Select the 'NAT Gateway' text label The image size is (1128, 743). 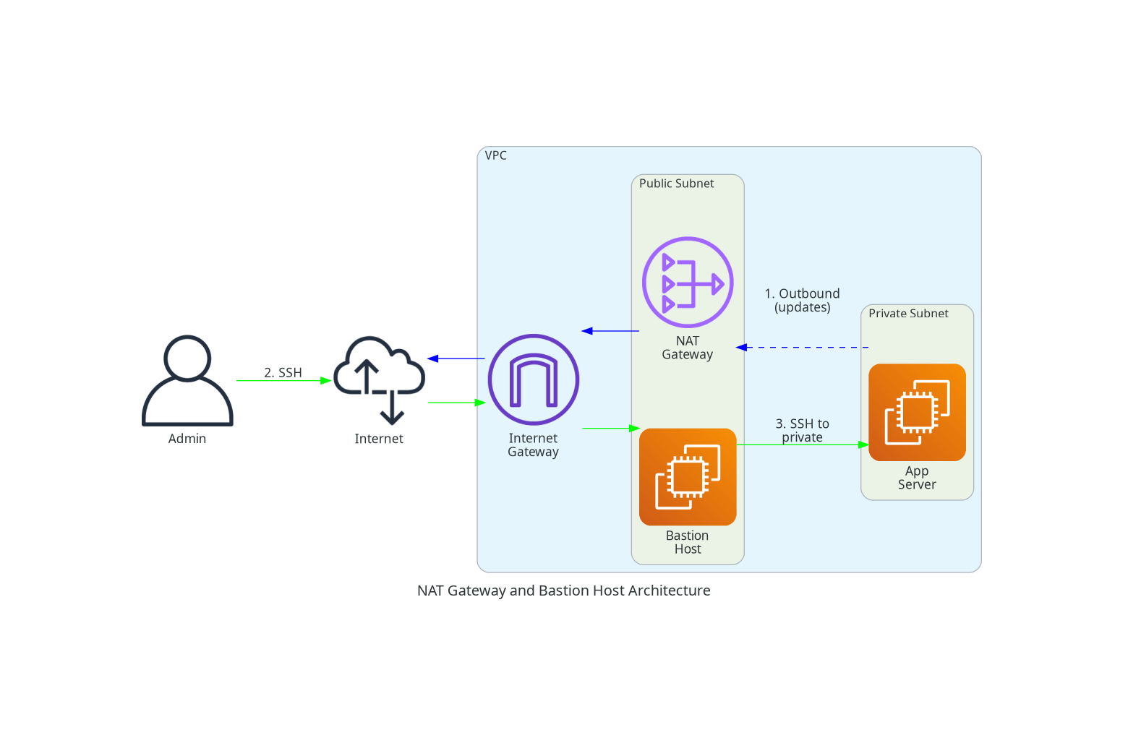688,348
